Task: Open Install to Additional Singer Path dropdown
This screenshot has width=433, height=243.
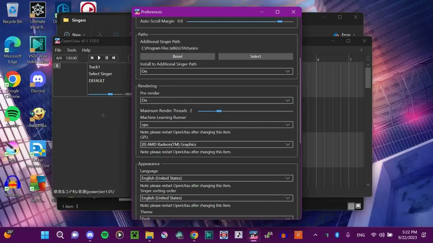Action: [x=216, y=71]
